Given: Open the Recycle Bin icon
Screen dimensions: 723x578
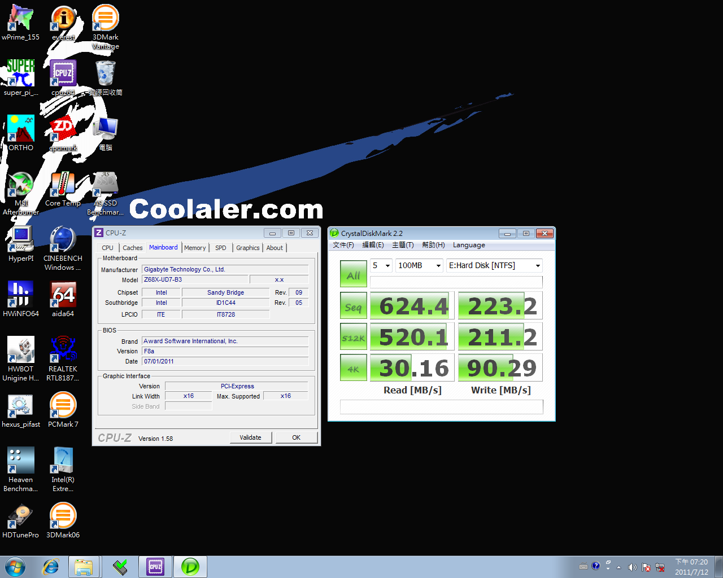Looking at the screenshot, I should [106, 78].
